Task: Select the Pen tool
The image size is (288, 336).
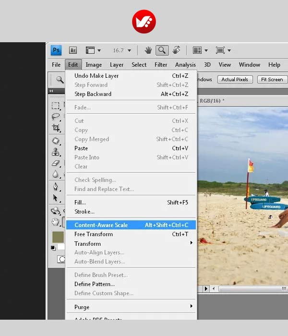Action: [x=56, y=187]
